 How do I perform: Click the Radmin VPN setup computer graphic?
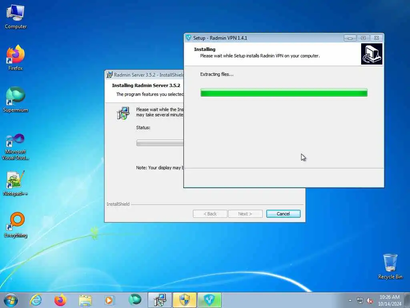point(372,54)
